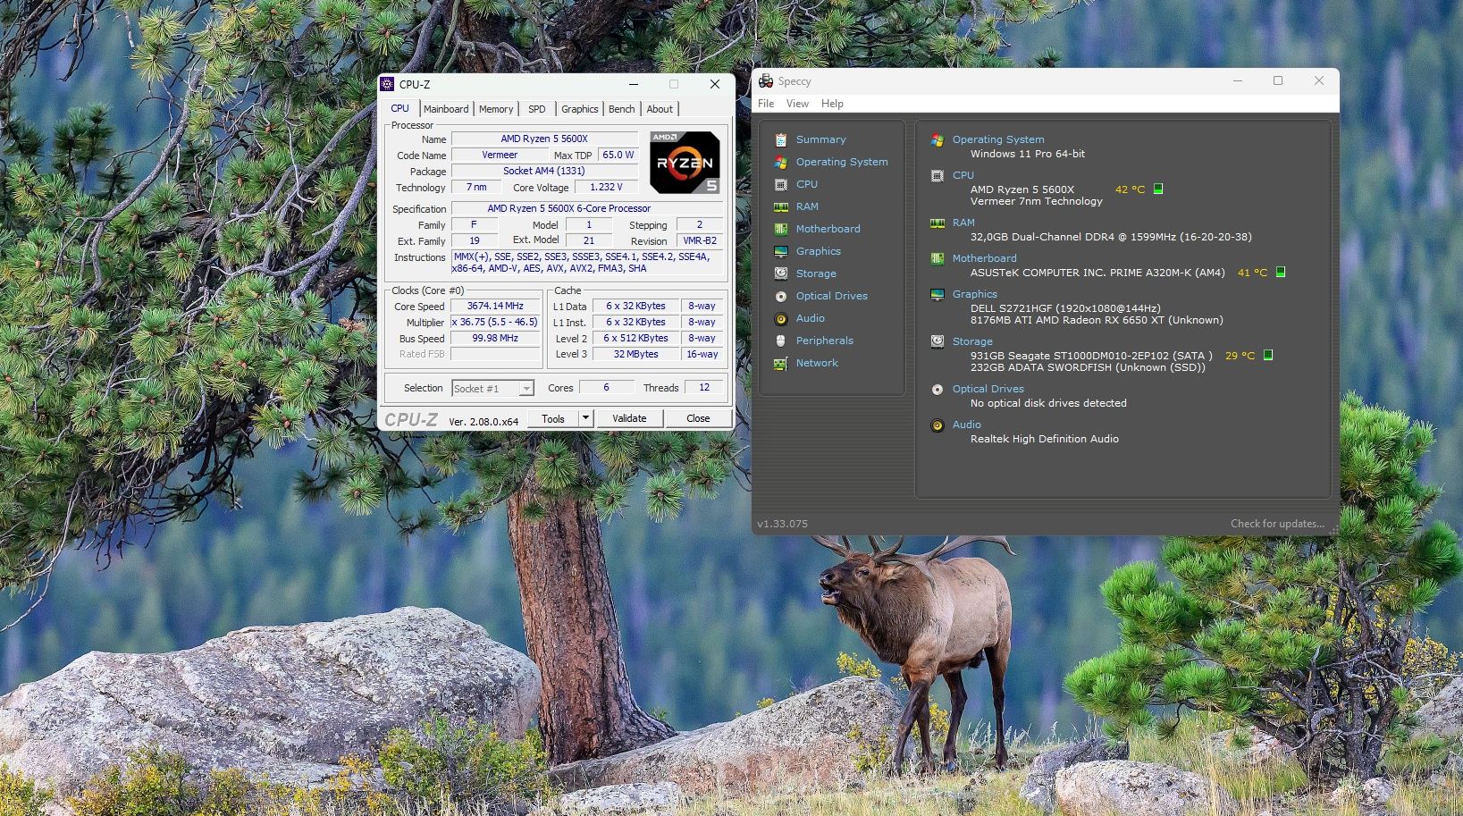Switch to the Mainboard tab in CPU-Z
This screenshot has width=1463, height=816.
tap(446, 109)
